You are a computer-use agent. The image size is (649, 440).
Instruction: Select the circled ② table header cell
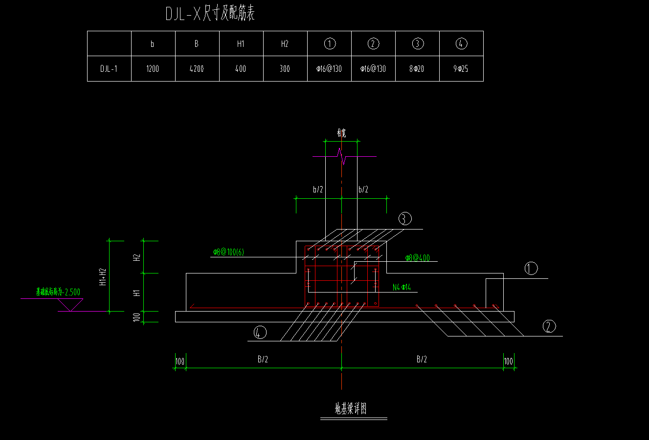pos(373,43)
